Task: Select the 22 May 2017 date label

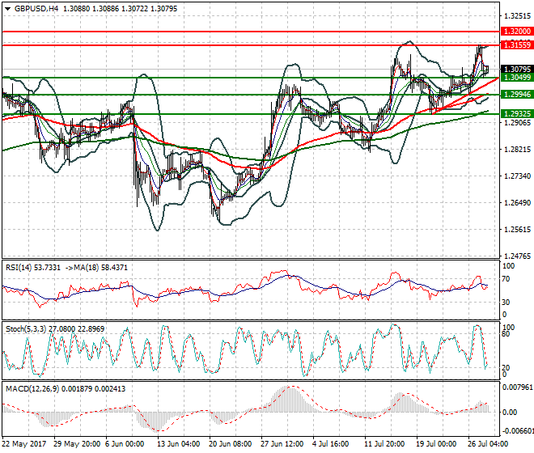Action: coord(24,444)
